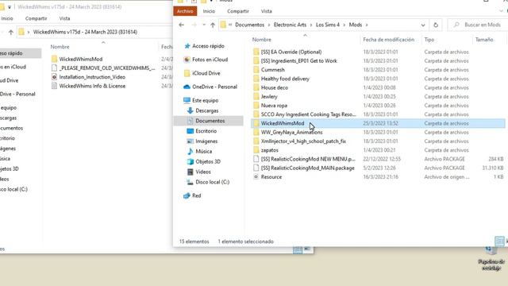Image resolution: width=508 pixels, height=286 pixels.
Task: Switch to Vista tab in Mods window
Action: 267,11
